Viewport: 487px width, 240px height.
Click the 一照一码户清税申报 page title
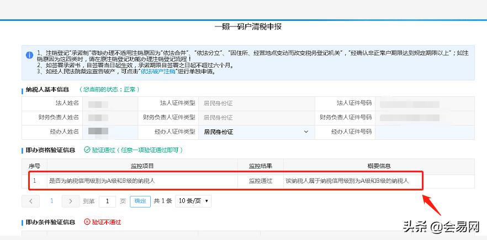(248, 26)
